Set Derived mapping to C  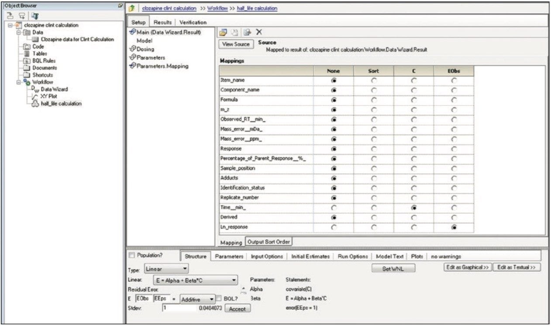click(413, 217)
